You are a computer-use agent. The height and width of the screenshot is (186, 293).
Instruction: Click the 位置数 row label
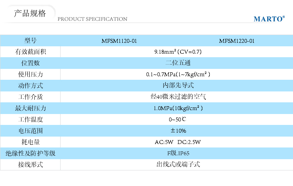tap(30, 63)
